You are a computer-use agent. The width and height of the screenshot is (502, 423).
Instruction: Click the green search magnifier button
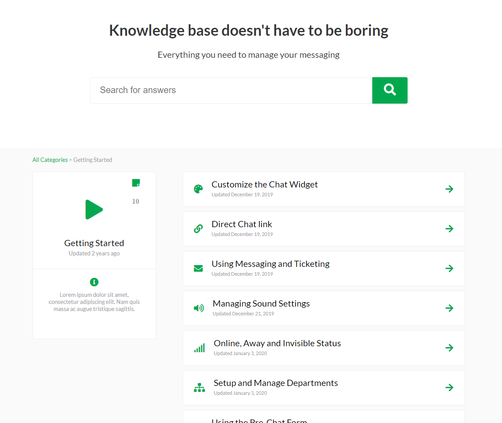[390, 90]
